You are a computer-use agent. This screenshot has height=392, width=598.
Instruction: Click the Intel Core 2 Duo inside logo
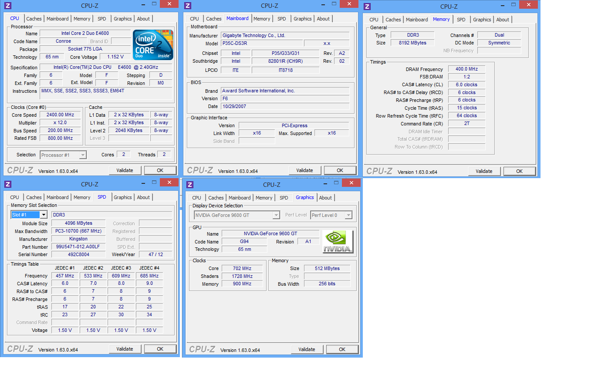(153, 45)
